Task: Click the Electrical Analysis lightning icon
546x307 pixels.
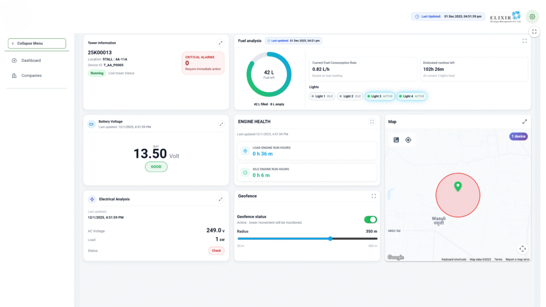Action: (x=92, y=199)
